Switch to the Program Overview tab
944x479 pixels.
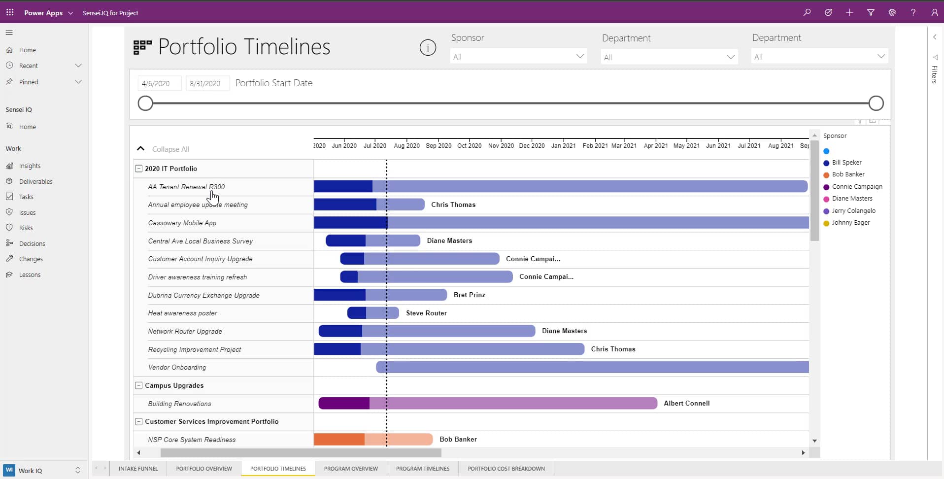click(351, 468)
